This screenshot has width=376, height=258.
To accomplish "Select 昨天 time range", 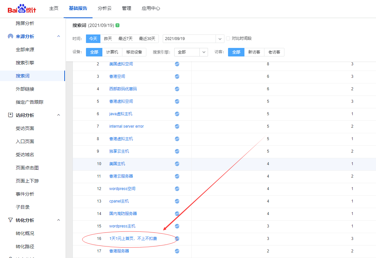I will pos(108,39).
